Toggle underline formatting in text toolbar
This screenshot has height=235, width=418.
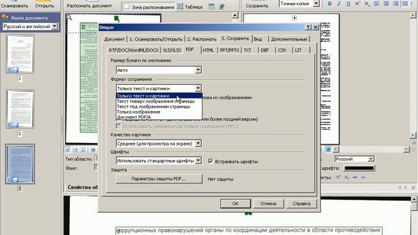348,3
